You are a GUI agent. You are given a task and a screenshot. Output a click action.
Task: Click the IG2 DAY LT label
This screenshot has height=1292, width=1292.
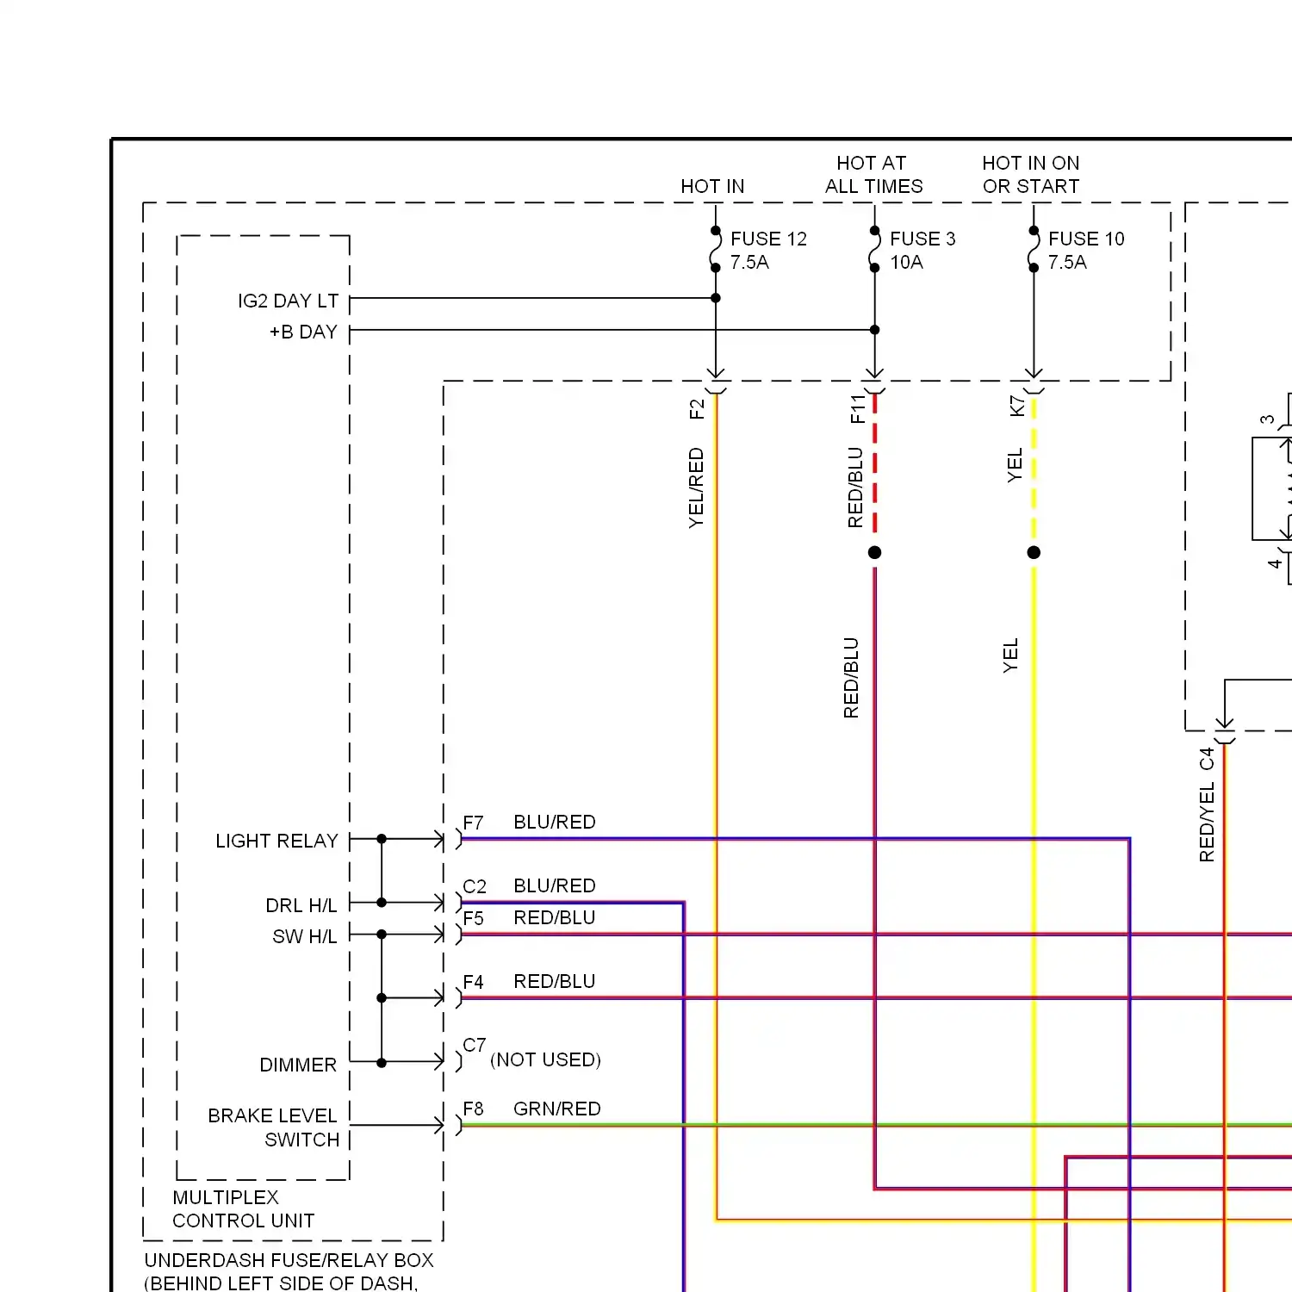[x=288, y=301]
